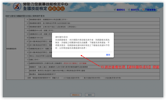Select radio option 13 氣體燃料導管配管

[26, 63]
